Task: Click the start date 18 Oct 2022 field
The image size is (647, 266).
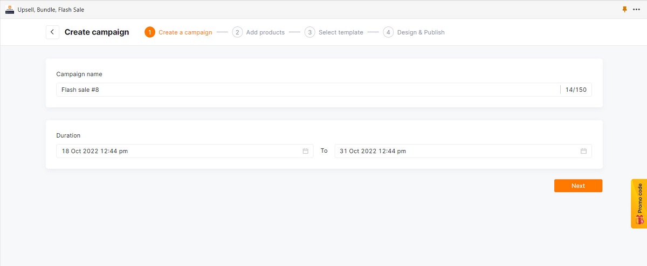Action: (x=185, y=151)
